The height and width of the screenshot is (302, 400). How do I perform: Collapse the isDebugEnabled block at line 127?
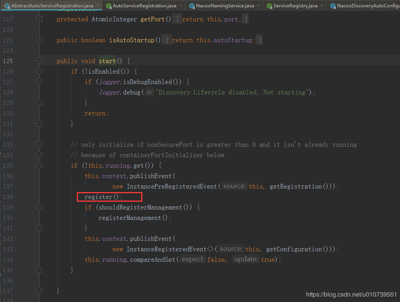click(x=39, y=81)
